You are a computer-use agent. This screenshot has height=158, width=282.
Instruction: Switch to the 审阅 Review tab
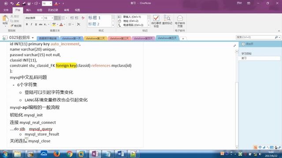(x=67, y=10)
